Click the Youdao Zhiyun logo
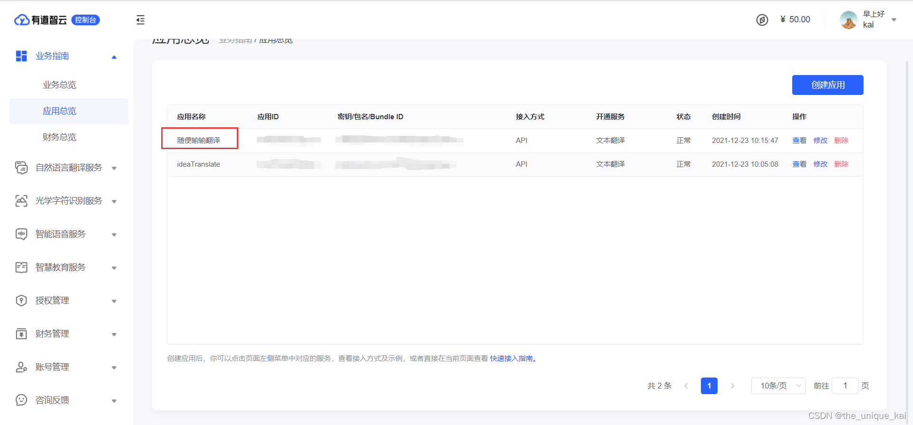Screen dimensions: 913x425 [40, 20]
